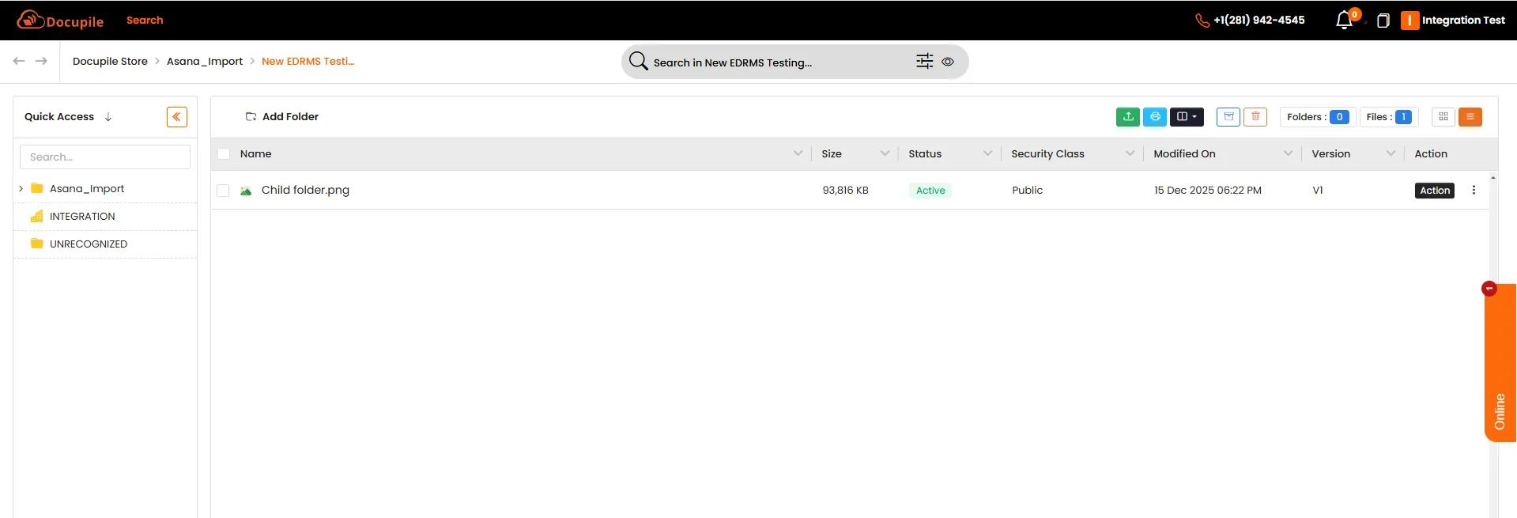Open the Name column dropdown chevron
Screen dimensions: 1517x518
coord(798,154)
